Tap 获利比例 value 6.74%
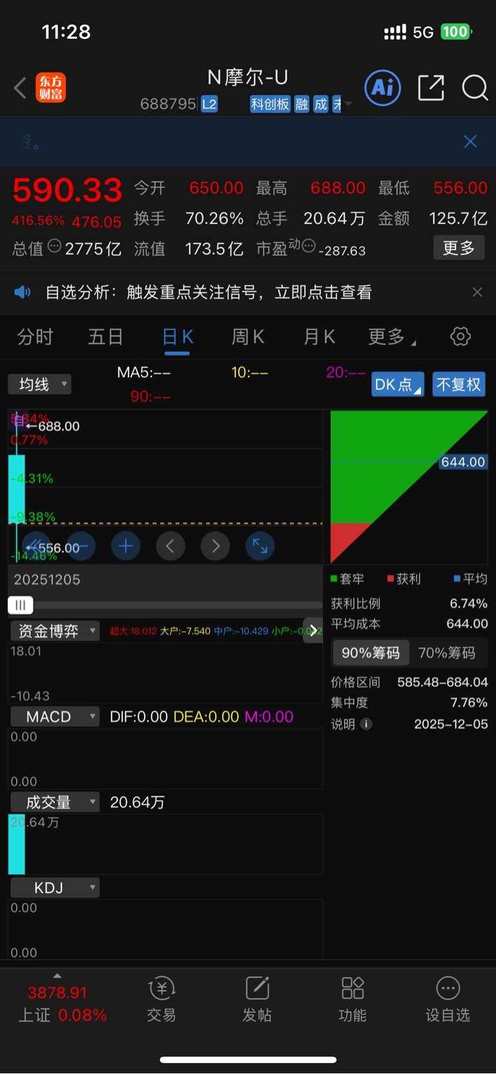The width and height of the screenshot is (496, 1074). tap(468, 603)
